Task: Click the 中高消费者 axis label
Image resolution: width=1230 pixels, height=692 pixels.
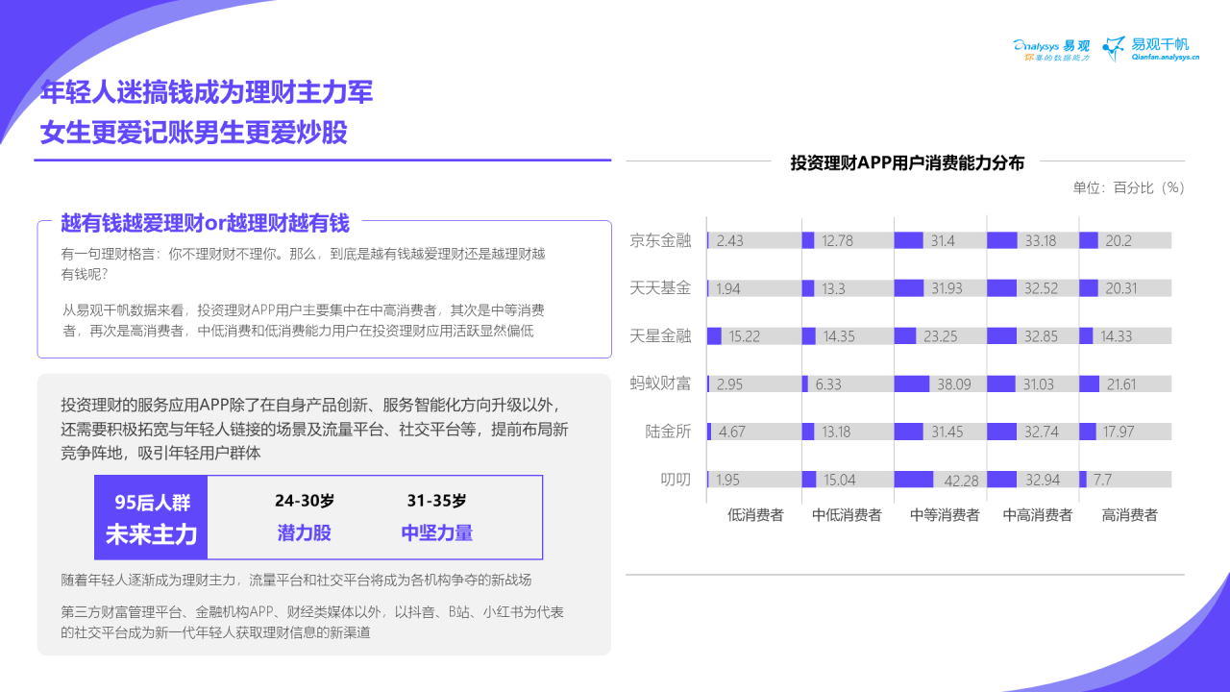Action: [x=1038, y=515]
